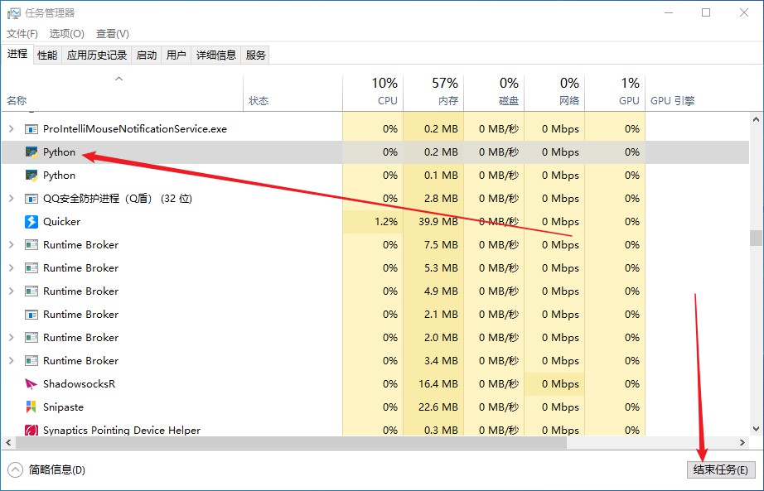Switch to the 用户 tab
764x491 pixels.
(176, 55)
